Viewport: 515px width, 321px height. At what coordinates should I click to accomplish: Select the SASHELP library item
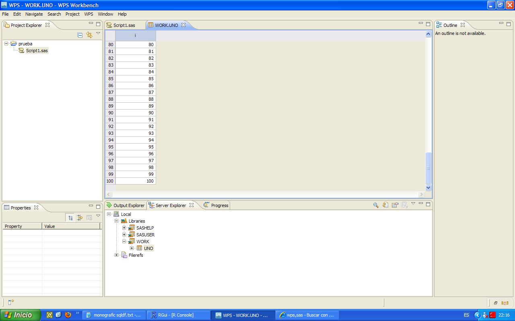click(145, 228)
